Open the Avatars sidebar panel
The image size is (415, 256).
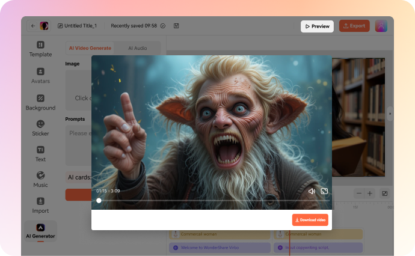click(x=40, y=76)
